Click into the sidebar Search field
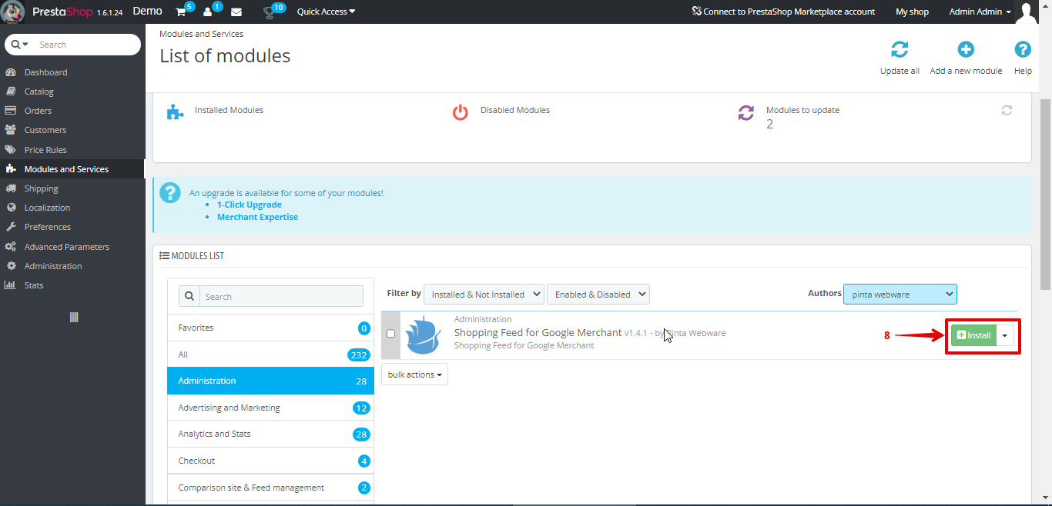 (85, 45)
